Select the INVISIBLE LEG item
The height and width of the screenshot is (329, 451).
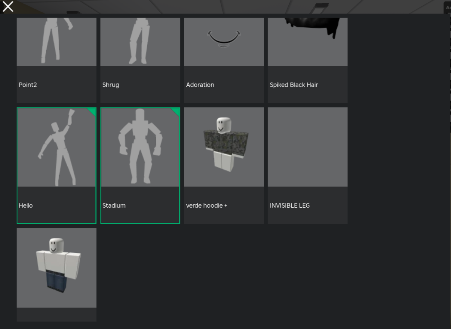pyautogui.click(x=307, y=166)
